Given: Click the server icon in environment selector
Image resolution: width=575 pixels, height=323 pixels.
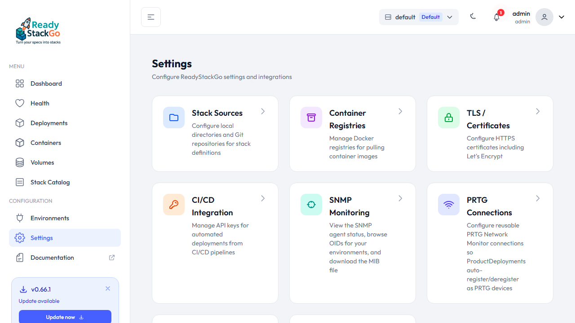Looking at the screenshot, I should point(388,17).
